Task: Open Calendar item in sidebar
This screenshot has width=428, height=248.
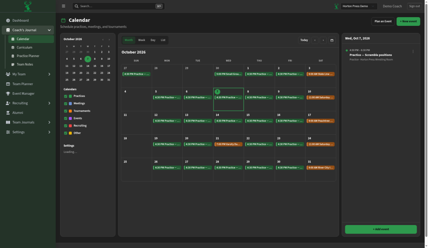Action: [x=31, y=39]
